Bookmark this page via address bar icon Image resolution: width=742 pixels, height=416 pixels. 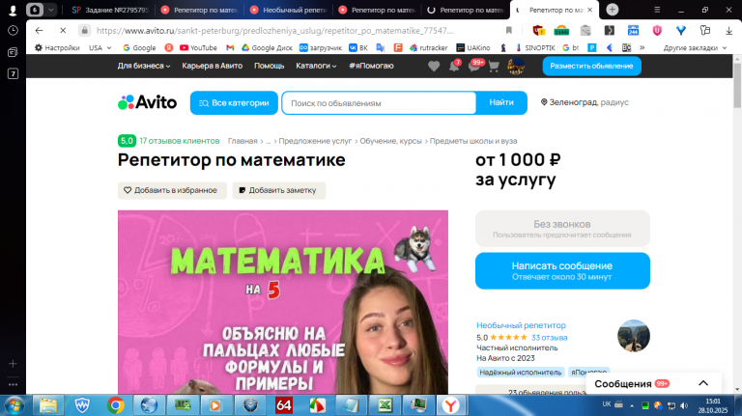pyautogui.click(x=509, y=30)
